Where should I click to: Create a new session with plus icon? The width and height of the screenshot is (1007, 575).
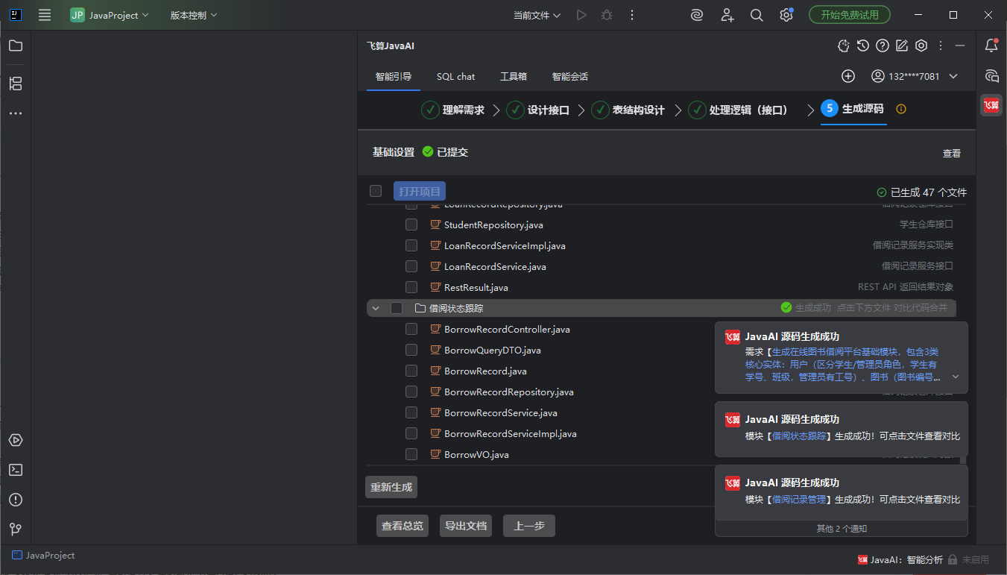click(x=848, y=76)
